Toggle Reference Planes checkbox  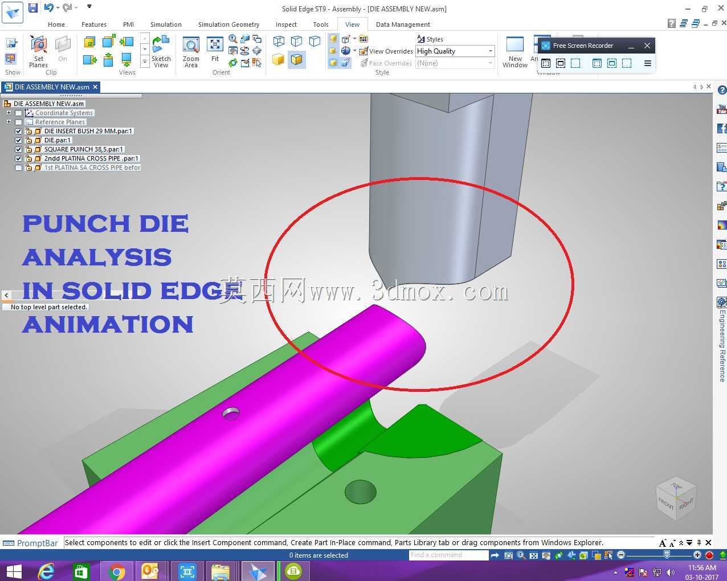[19, 122]
